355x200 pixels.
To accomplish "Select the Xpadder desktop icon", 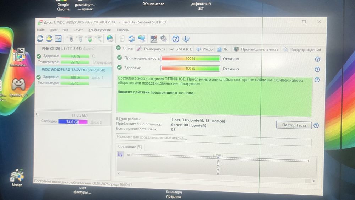I will click(18, 87).
